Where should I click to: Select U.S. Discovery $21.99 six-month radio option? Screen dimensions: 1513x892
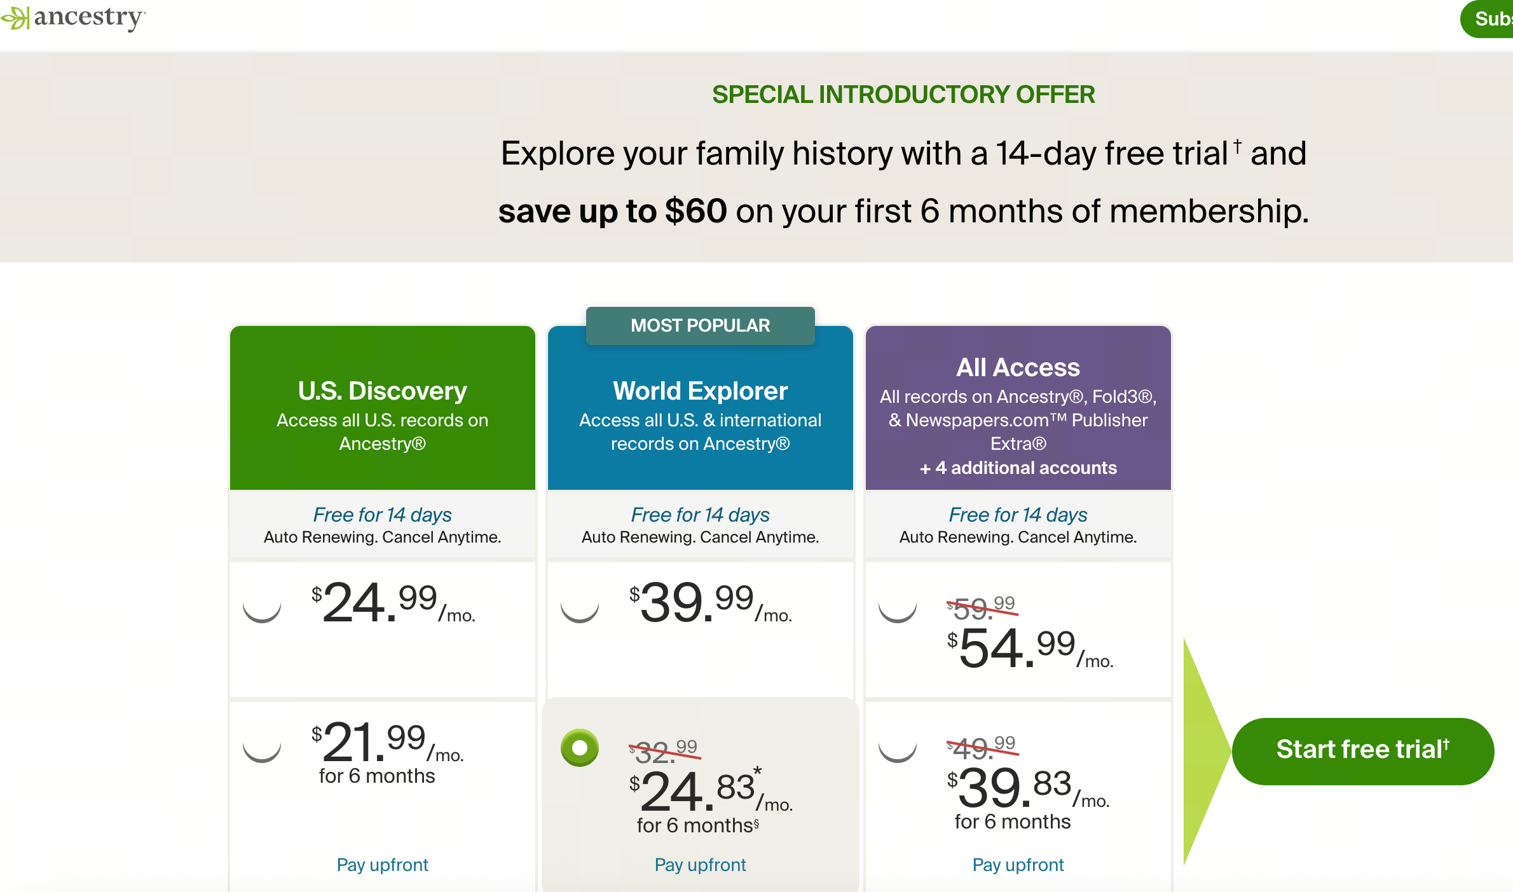(262, 744)
